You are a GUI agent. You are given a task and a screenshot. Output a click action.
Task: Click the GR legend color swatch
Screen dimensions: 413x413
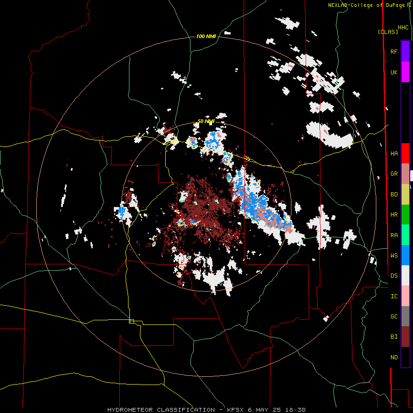pyautogui.click(x=405, y=174)
